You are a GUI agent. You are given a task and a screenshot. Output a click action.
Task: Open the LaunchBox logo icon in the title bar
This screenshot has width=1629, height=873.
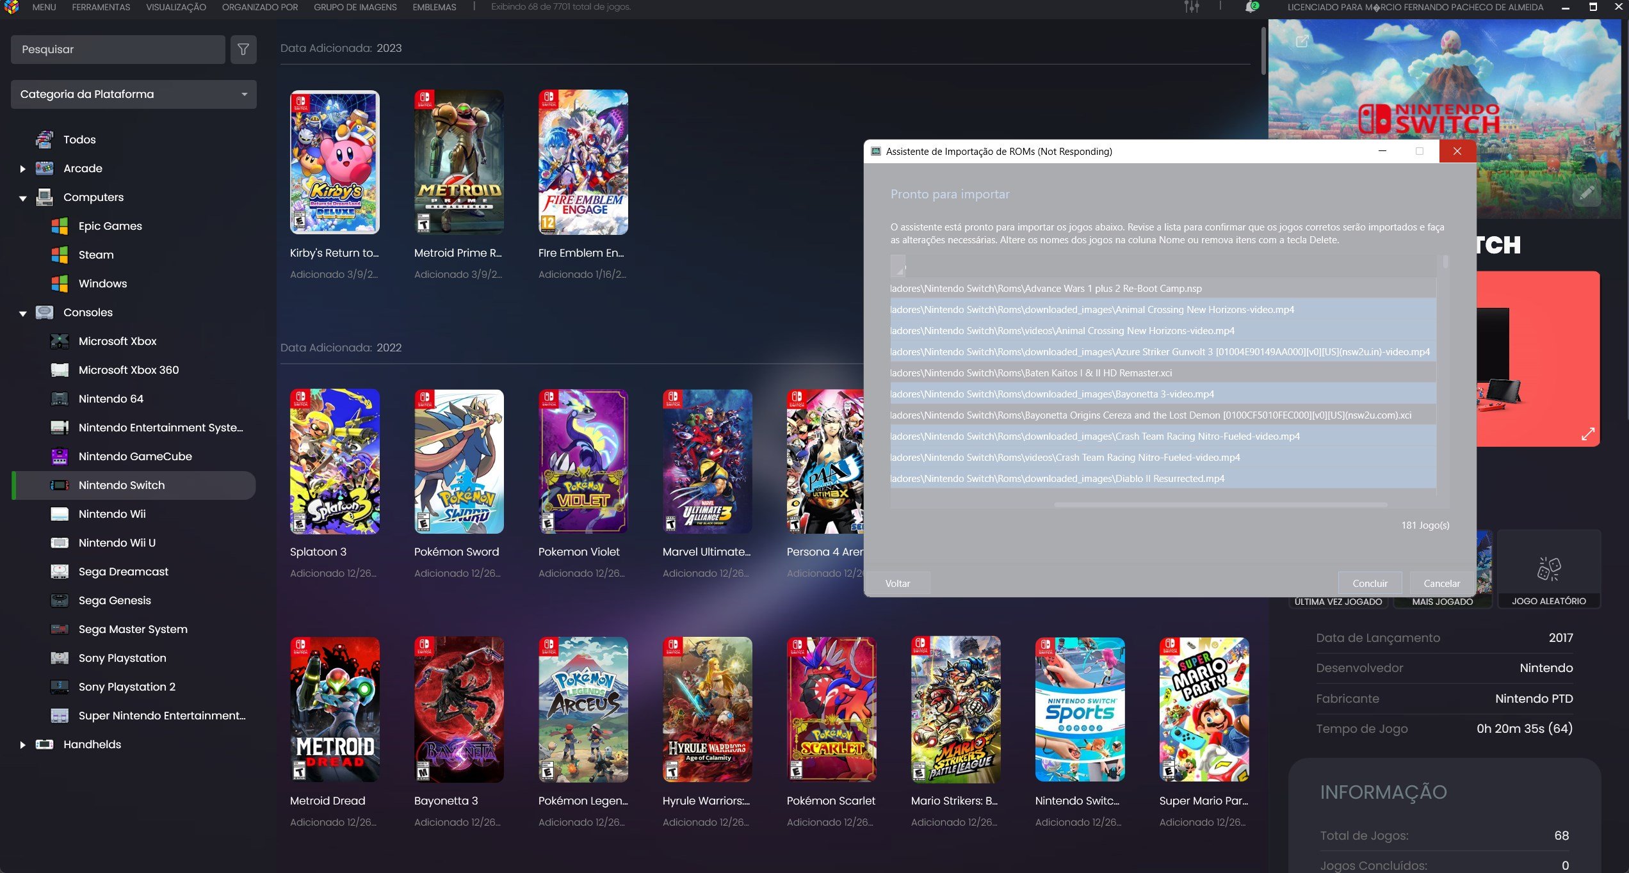point(12,7)
